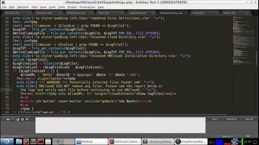Click the minimap code preview
This screenshot has width=259, height=145.
click(x=244, y=40)
